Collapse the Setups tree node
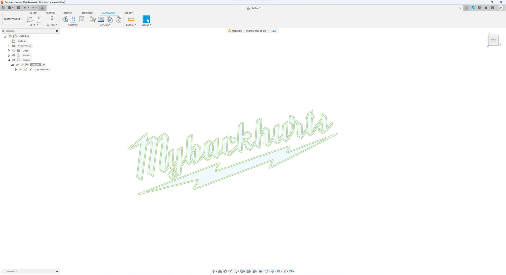506x275 pixels. tap(9, 60)
